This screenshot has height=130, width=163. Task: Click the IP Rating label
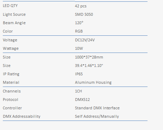11,74
